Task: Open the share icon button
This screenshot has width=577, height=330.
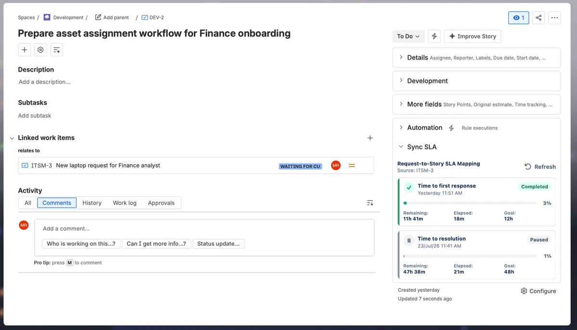Action: pyautogui.click(x=539, y=18)
